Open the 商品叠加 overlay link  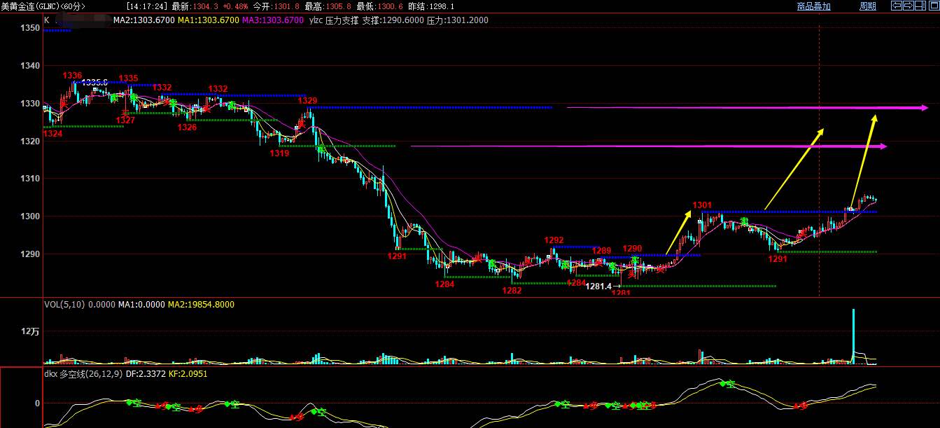coord(813,6)
